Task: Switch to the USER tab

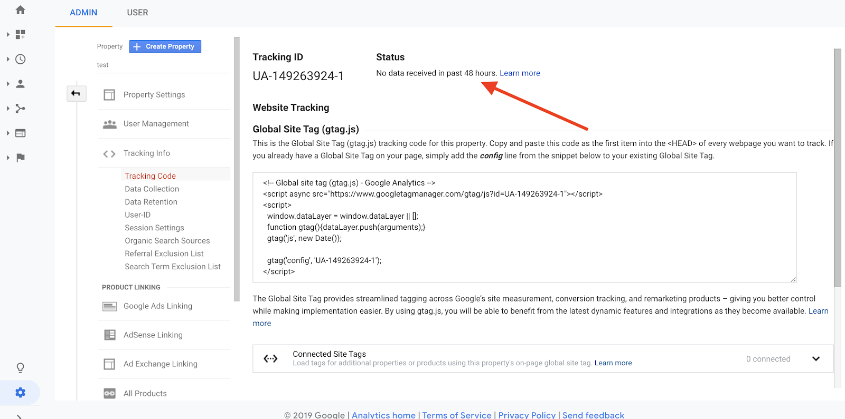Action: point(137,13)
